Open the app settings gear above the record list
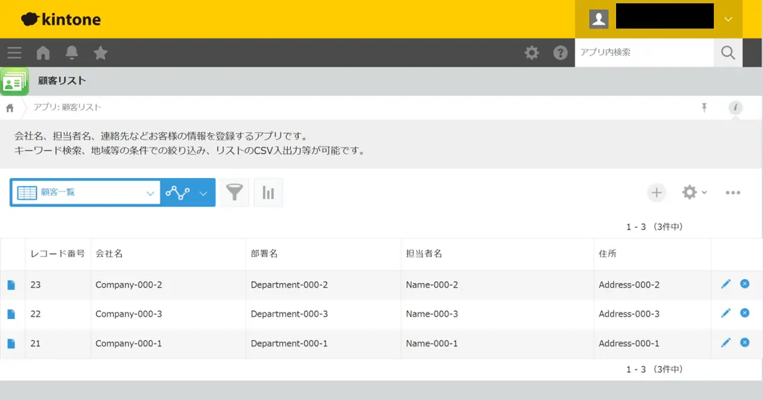763x400 pixels. [691, 192]
